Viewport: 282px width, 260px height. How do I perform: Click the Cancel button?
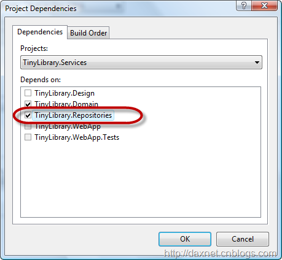coord(243,239)
